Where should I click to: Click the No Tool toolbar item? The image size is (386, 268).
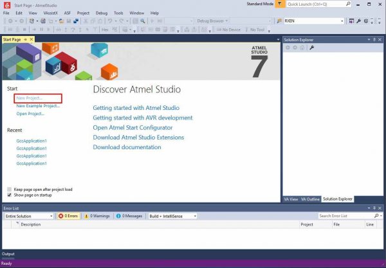tap(255, 30)
